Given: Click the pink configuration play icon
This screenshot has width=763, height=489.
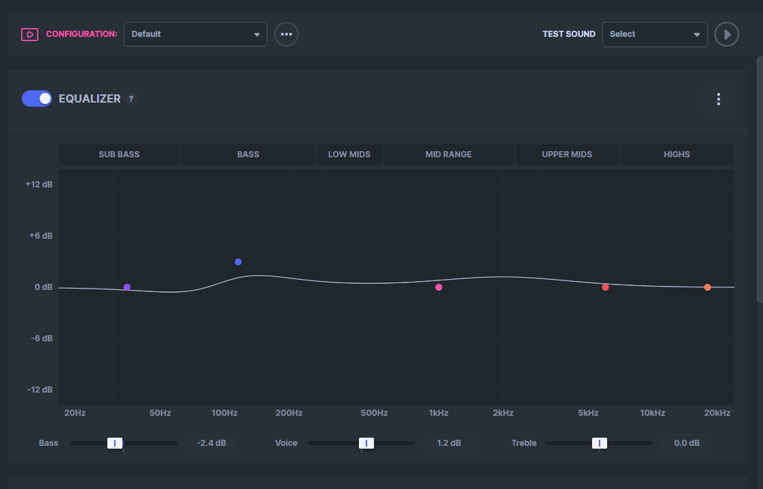Looking at the screenshot, I should 29,35.
